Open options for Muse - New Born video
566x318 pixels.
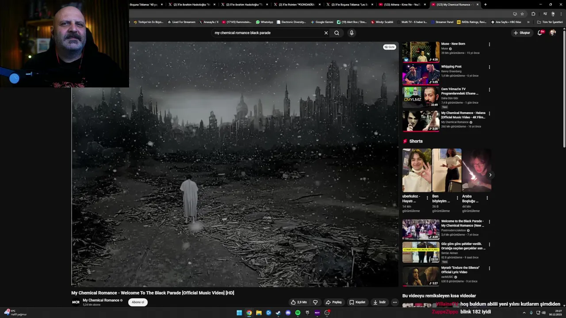pyautogui.click(x=489, y=44)
